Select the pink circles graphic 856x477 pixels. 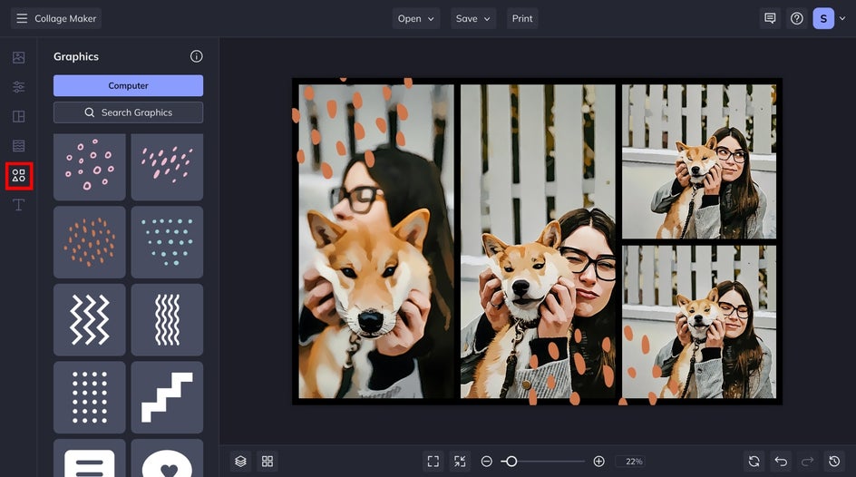90,167
